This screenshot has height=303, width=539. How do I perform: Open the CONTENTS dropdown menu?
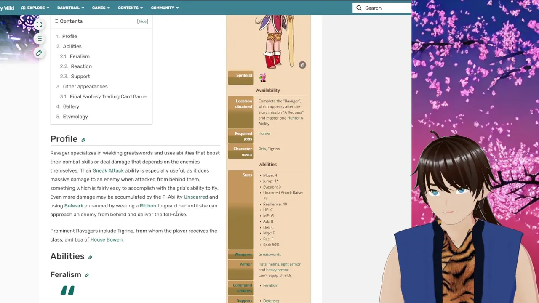pyautogui.click(x=130, y=8)
